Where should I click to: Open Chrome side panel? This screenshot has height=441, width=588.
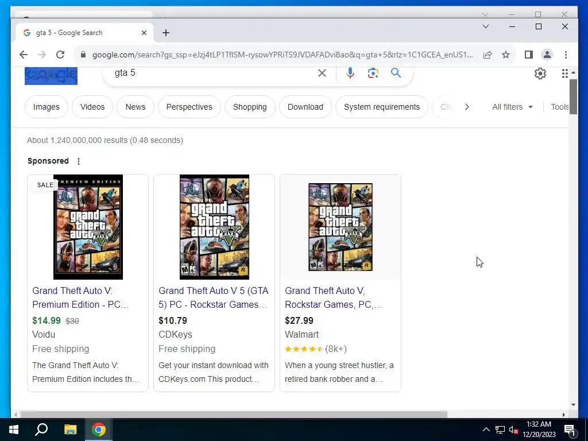coord(529,55)
